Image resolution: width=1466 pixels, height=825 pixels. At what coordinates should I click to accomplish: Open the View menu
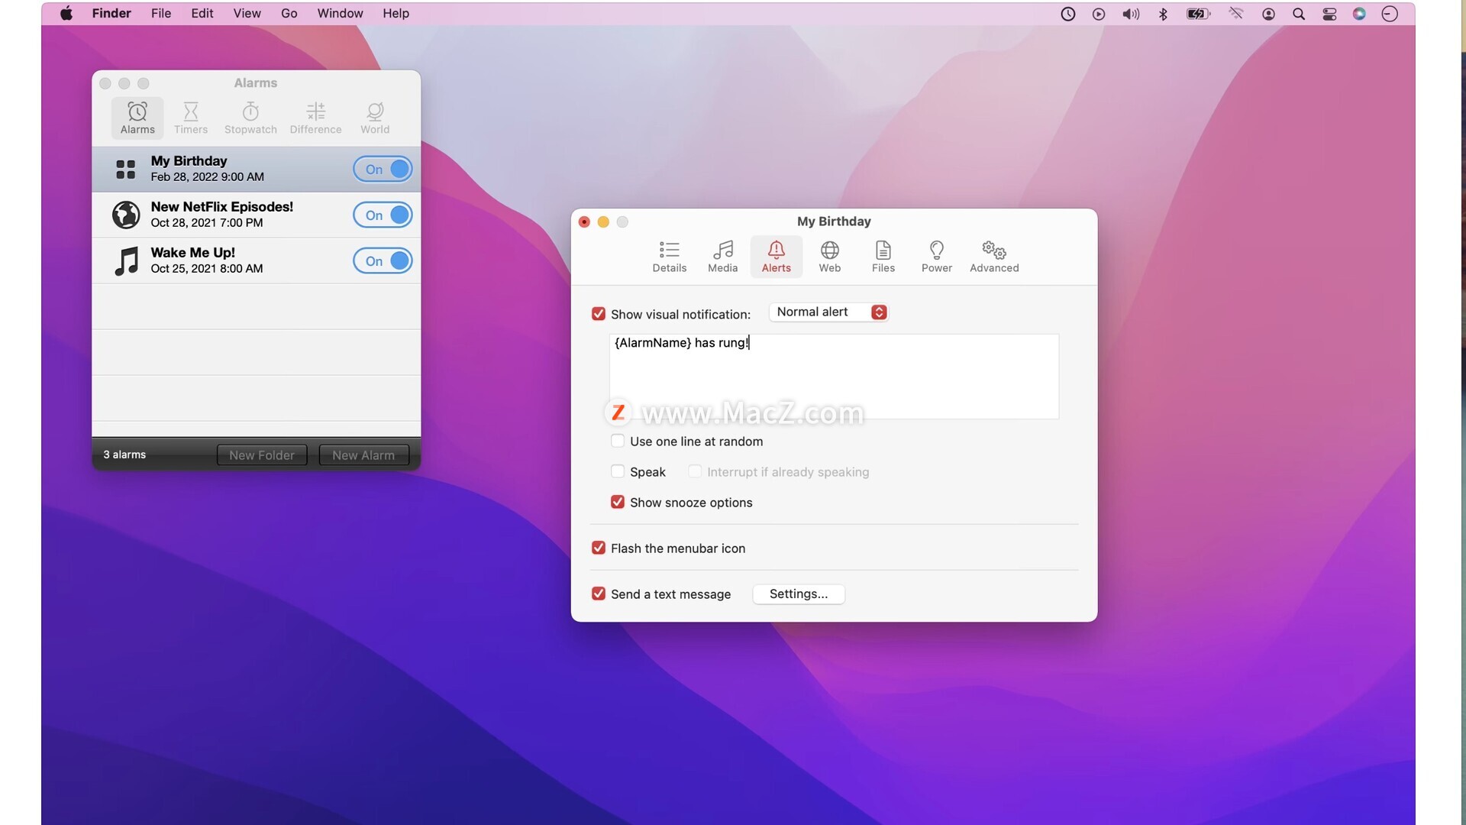point(247,13)
